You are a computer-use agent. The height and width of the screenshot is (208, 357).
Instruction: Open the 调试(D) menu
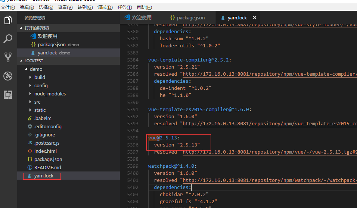point(105,7)
